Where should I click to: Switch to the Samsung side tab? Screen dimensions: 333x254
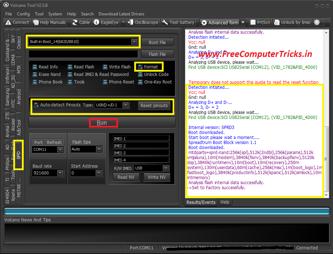(x=8, y=97)
